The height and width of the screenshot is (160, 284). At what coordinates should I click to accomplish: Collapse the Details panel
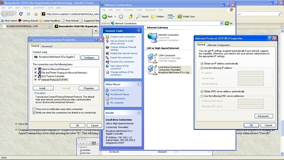[139, 112]
